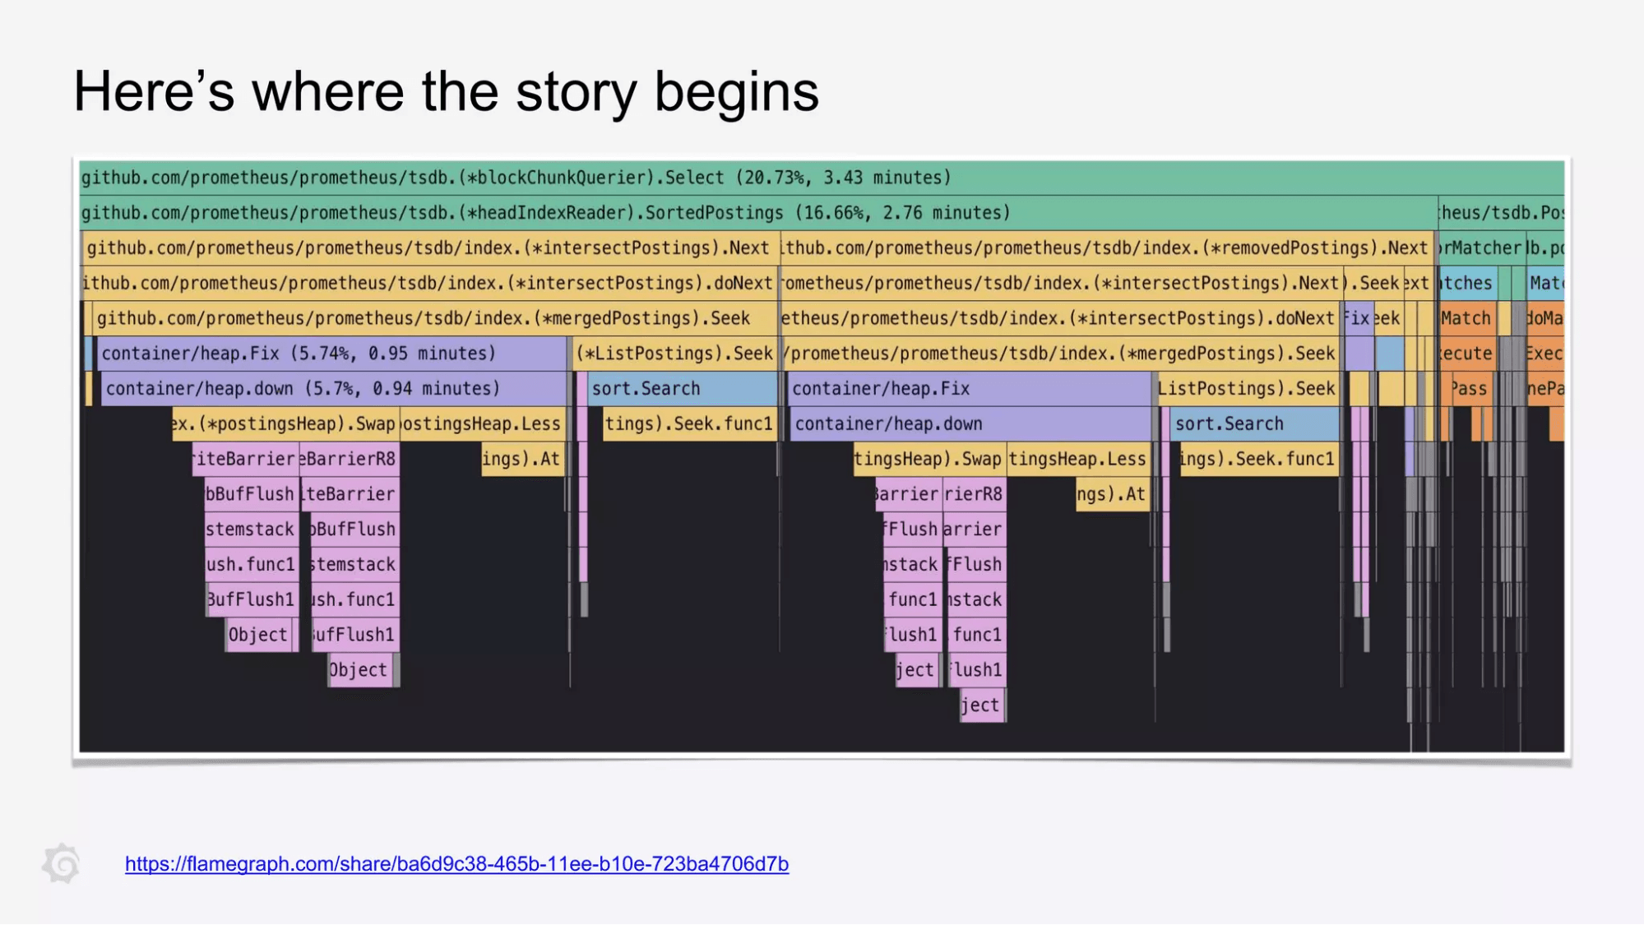
Task: Select the container/heap.Fix frame showing 5.74%
Action: point(296,354)
